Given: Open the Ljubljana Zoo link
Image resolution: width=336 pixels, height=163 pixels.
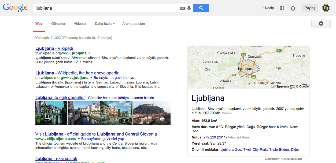Looking at the screenshot, I should click(231, 150).
